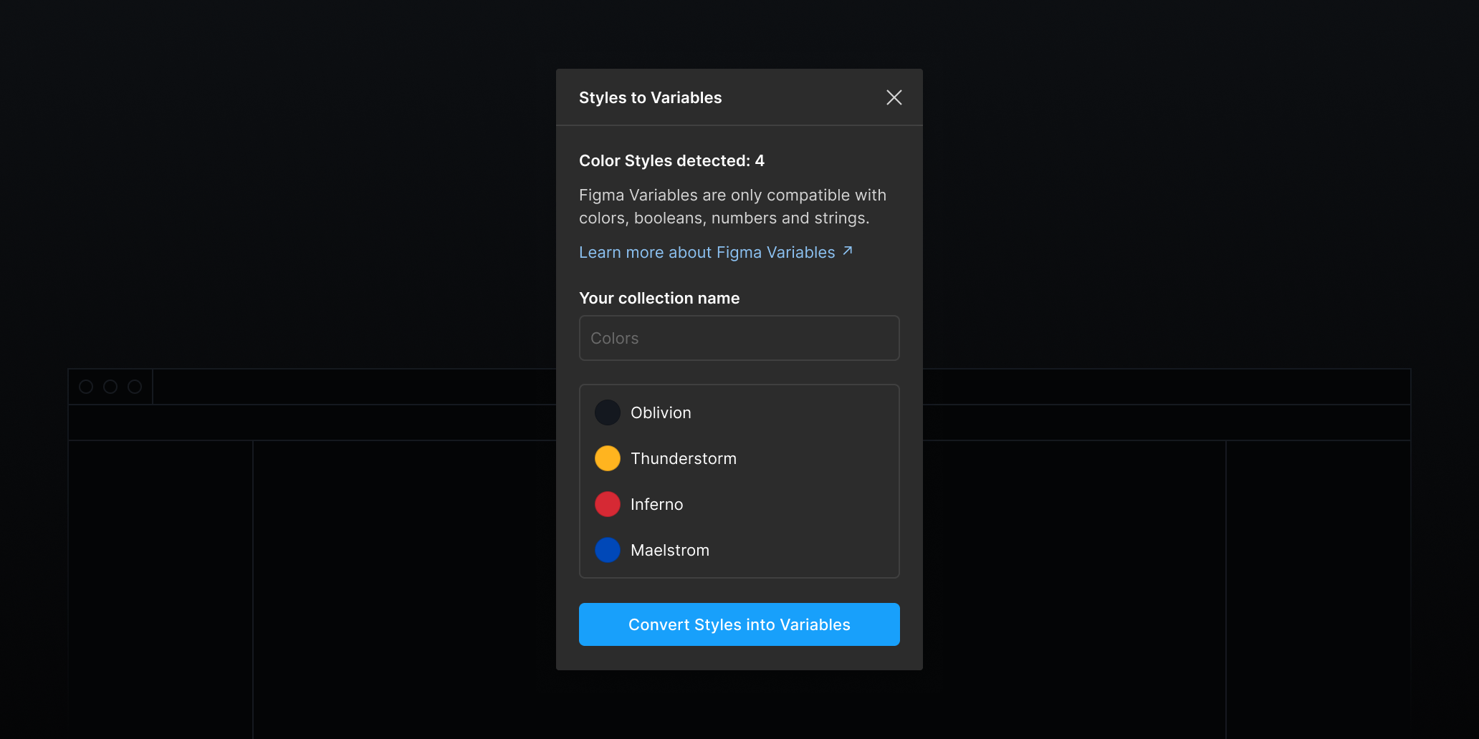Pick the red Inferno color swatch
Viewport: 1479px width, 739px height.
pos(607,504)
